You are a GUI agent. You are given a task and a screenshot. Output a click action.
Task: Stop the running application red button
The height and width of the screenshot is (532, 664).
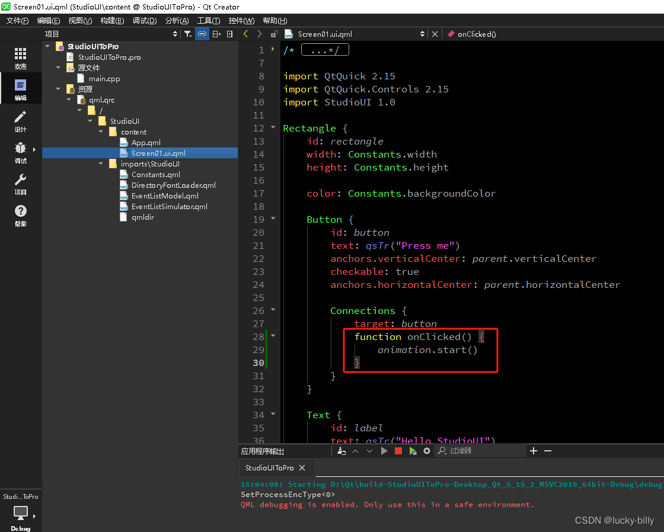coord(398,451)
